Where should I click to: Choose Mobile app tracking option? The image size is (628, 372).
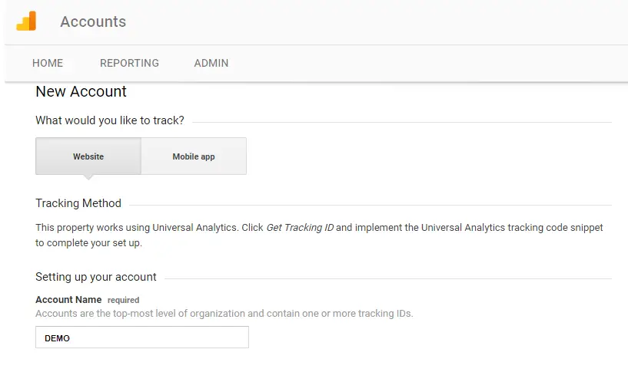[194, 156]
